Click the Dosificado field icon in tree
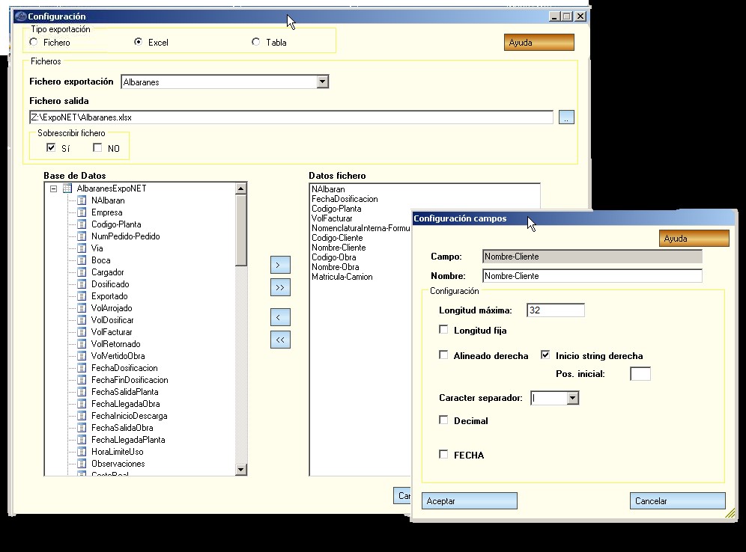This screenshot has width=746, height=552. click(x=82, y=284)
